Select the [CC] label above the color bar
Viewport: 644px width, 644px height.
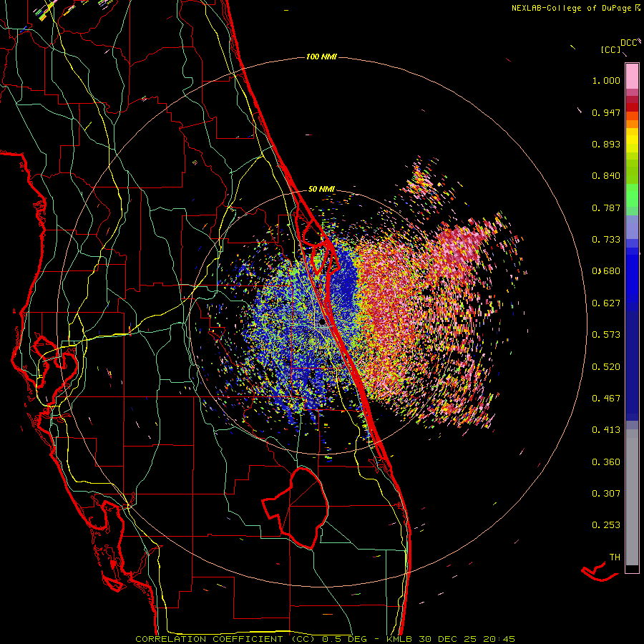pos(610,49)
